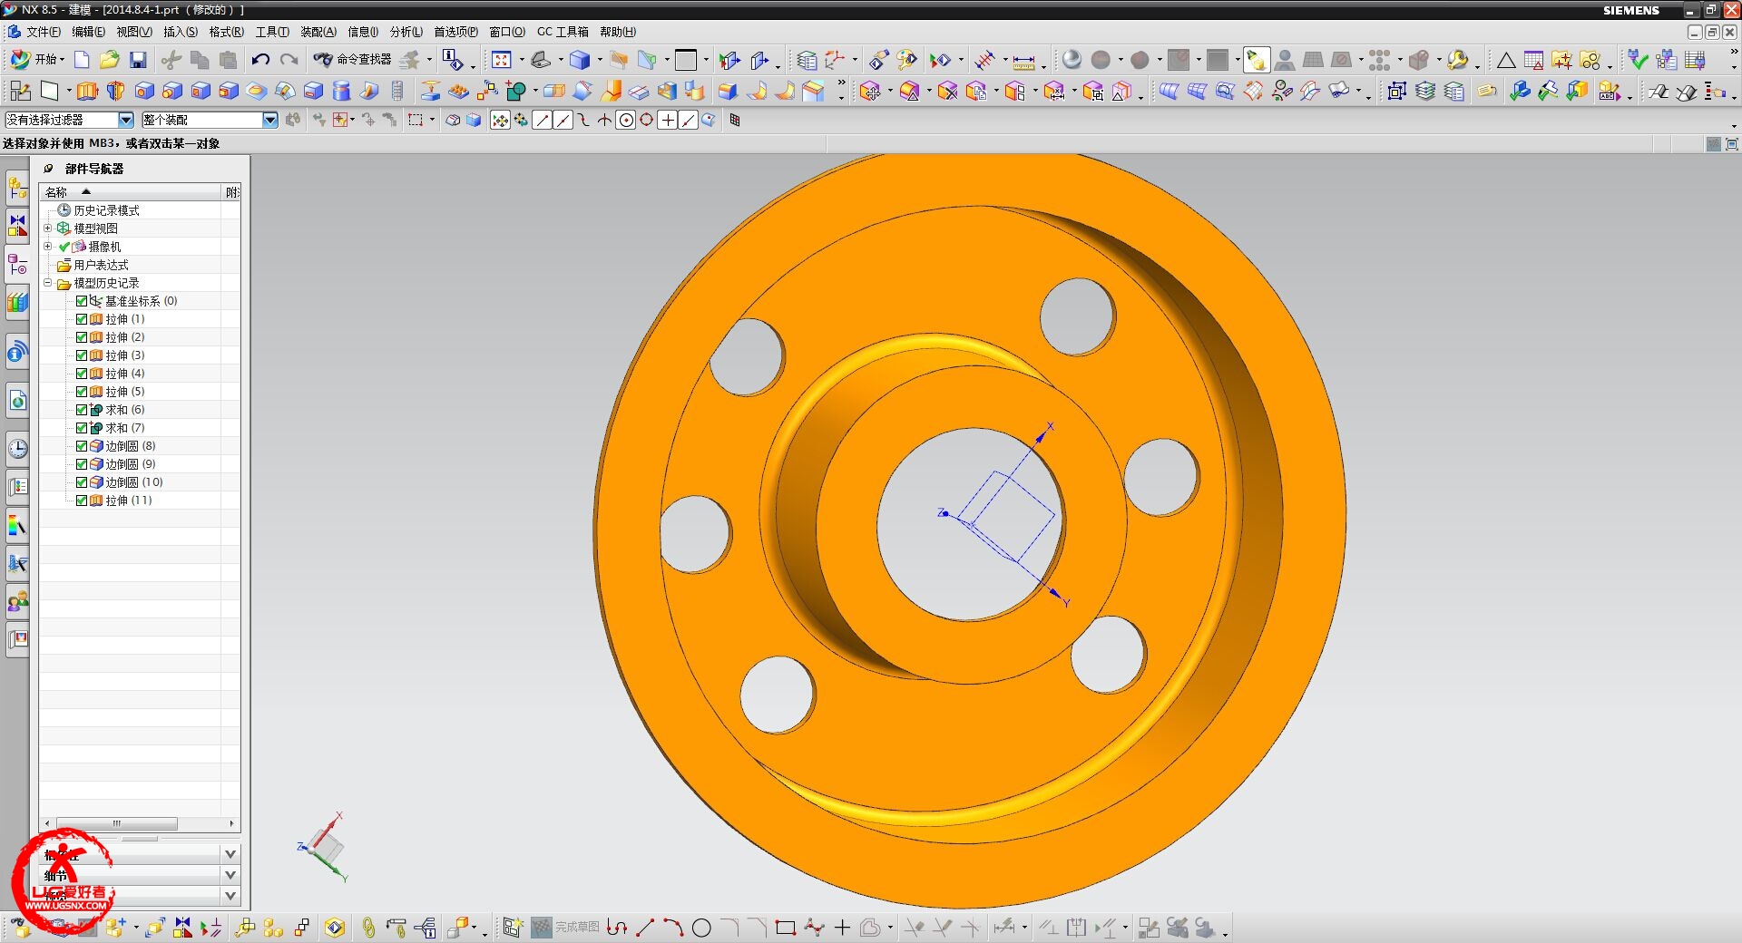Click the Sketch icon in the feature toolbar
The height and width of the screenshot is (943, 1742).
click(20, 91)
